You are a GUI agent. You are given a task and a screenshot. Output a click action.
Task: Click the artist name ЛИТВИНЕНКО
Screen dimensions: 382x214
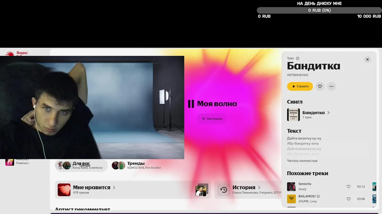click(x=298, y=75)
